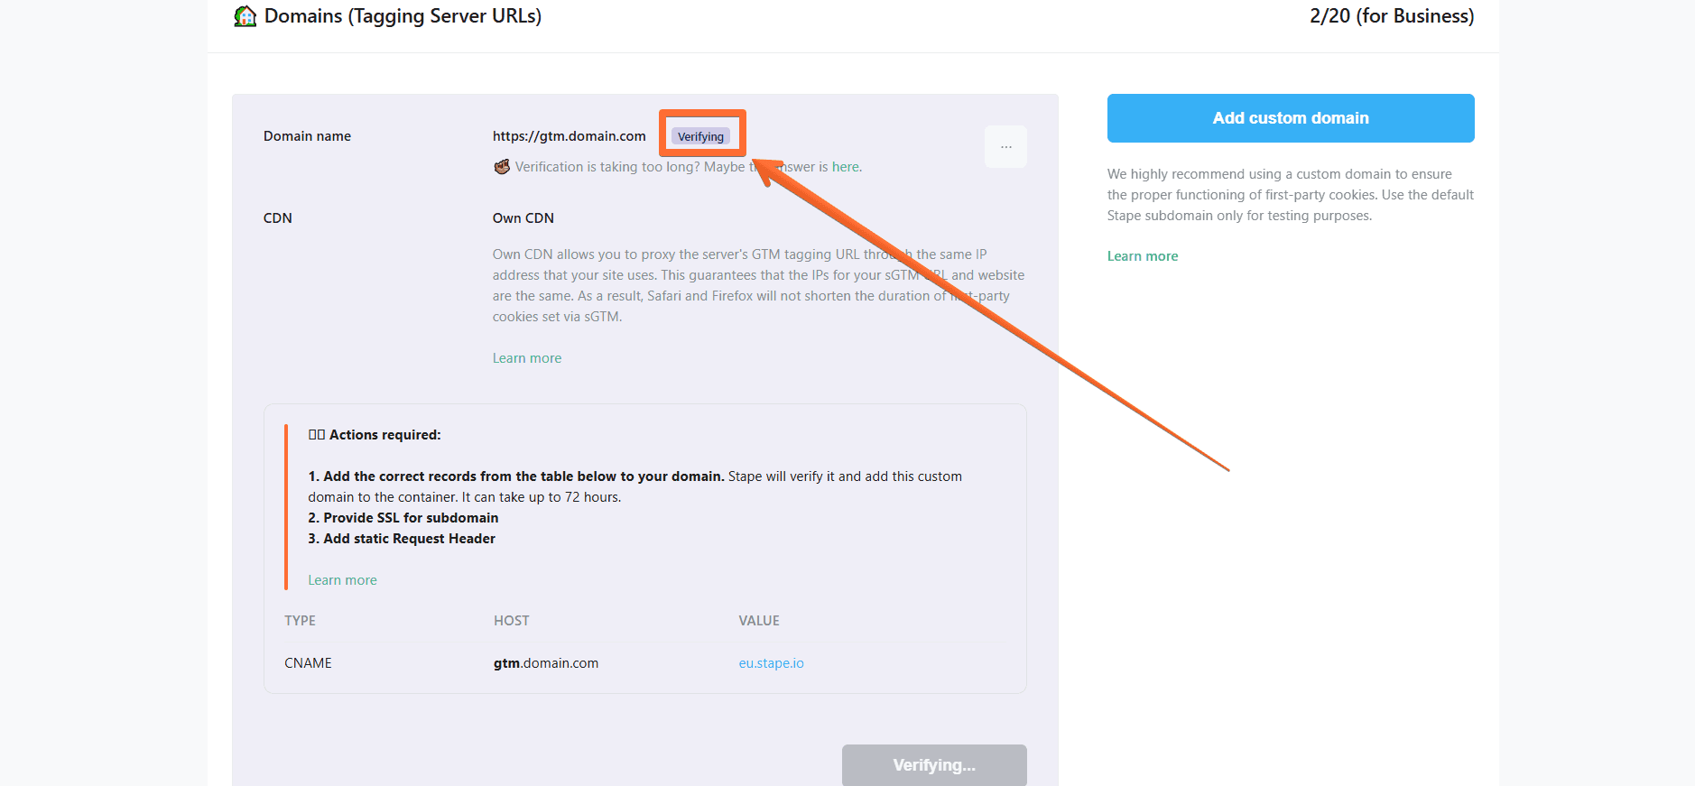
Task: Click the Verifying status badge
Action: (x=701, y=136)
